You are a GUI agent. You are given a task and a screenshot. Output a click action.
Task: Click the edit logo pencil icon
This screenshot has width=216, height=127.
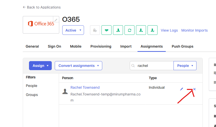56,20
